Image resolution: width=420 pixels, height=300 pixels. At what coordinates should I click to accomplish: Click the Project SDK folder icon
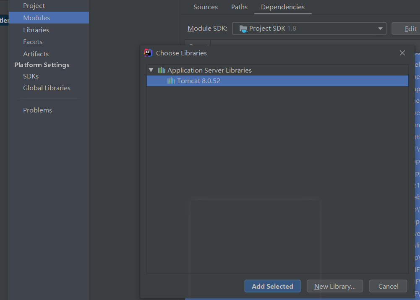click(x=243, y=29)
